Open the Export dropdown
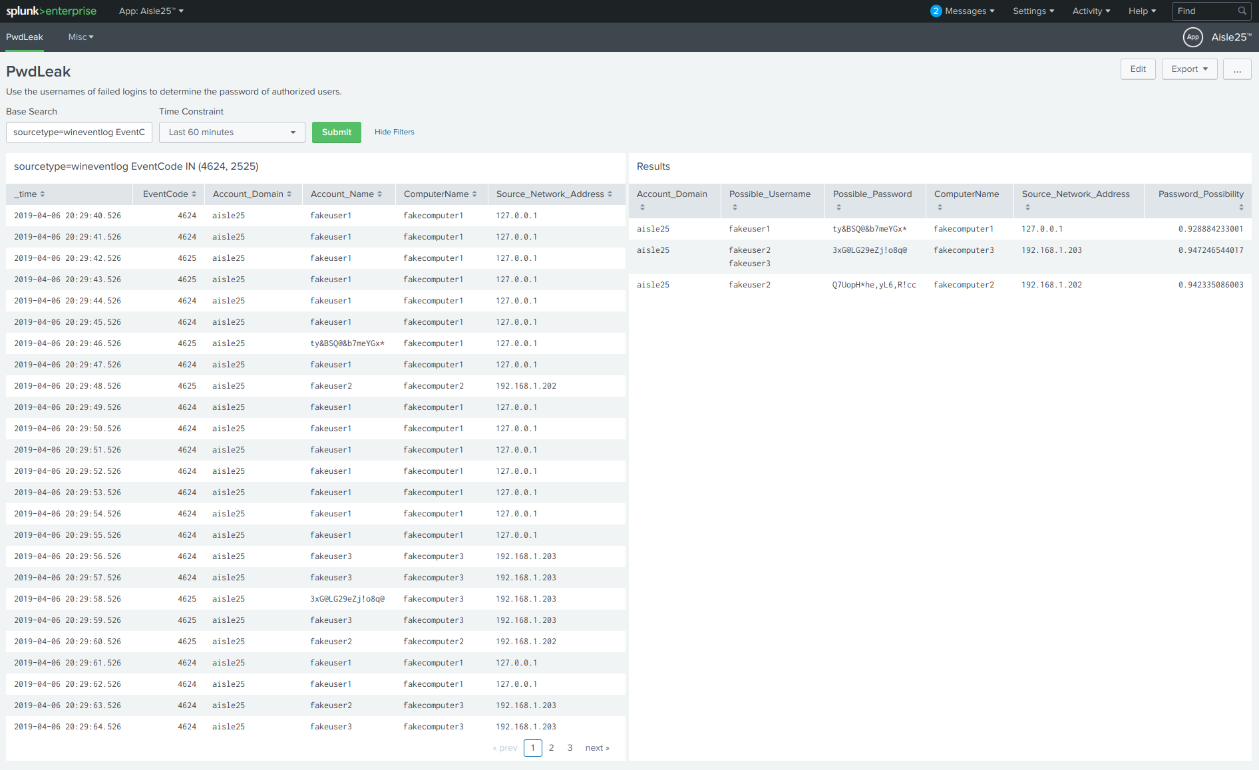Image resolution: width=1259 pixels, height=770 pixels. point(1189,69)
